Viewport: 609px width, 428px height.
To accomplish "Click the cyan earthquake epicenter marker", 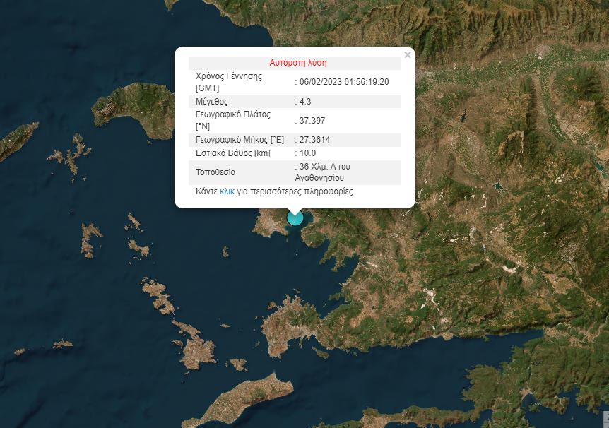I will pyautogui.click(x=295, y=218).
